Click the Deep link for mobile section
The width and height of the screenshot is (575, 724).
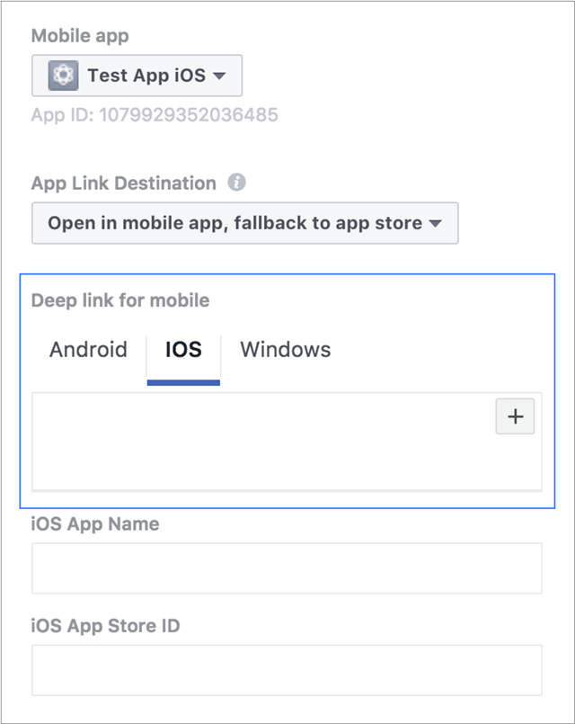pyautogui.click(x=121, y=300)
